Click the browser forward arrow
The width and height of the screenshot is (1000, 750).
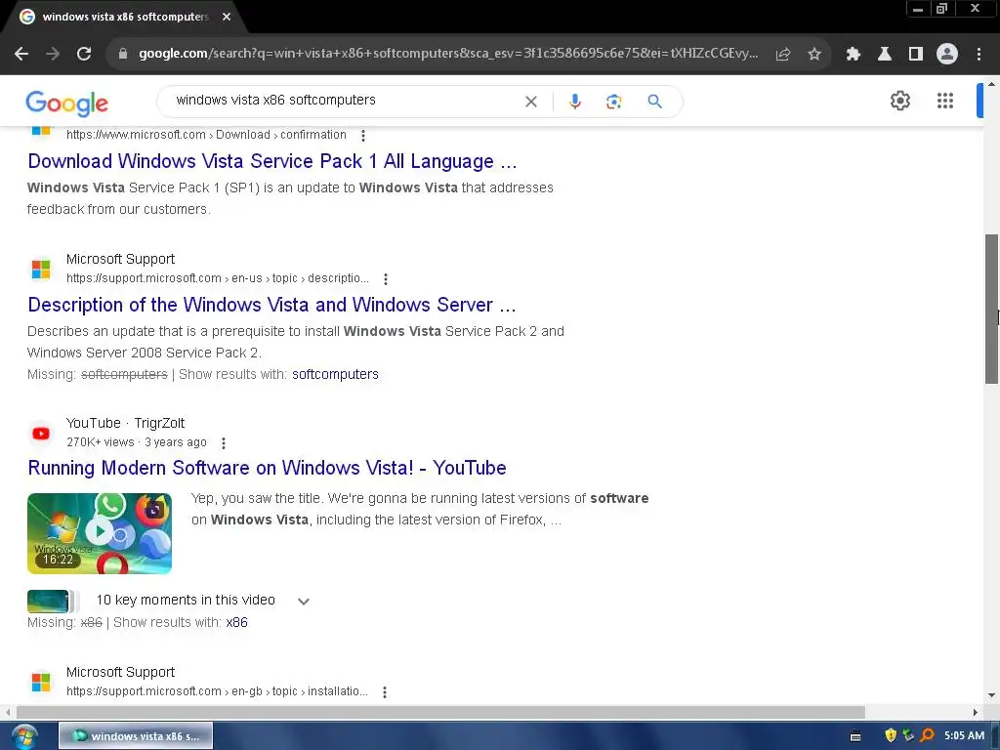pos(53,55)
